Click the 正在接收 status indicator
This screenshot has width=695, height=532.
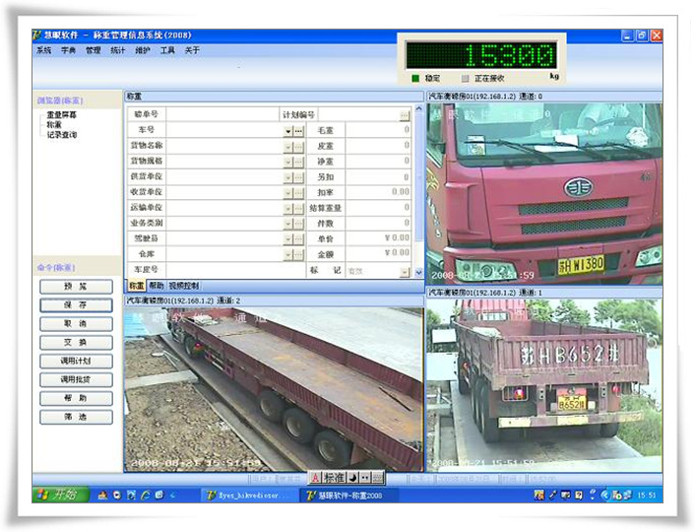(x=465, y=78)
